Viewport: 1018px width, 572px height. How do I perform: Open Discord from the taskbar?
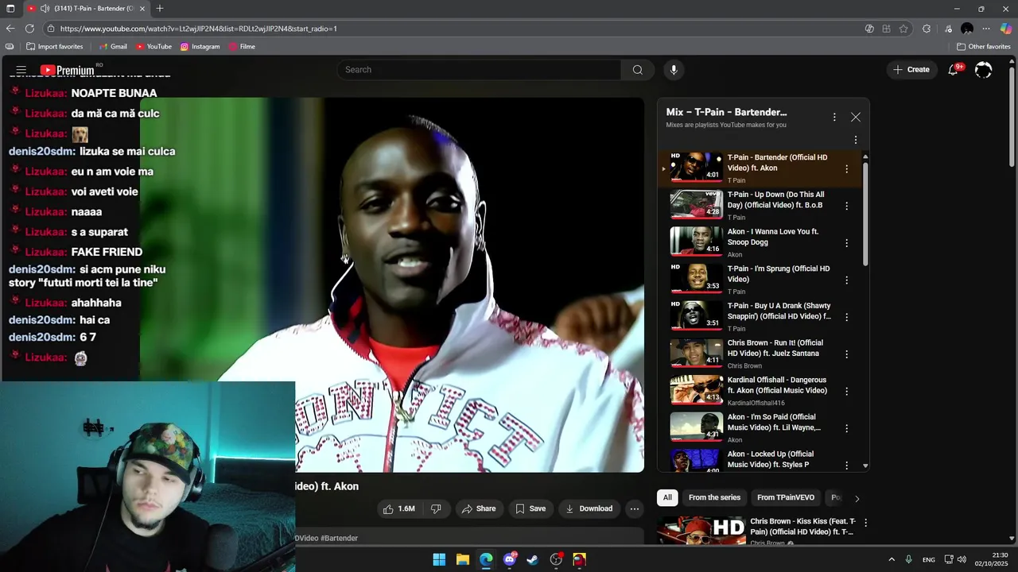click(x=510, y=559)
